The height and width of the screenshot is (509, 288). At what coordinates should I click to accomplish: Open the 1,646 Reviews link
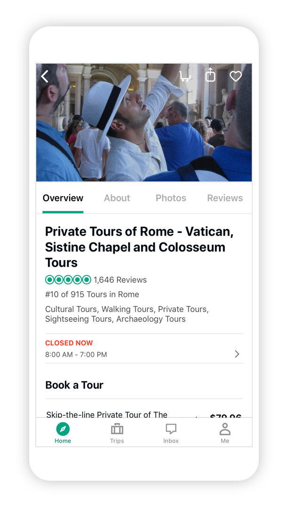(120, 280)
